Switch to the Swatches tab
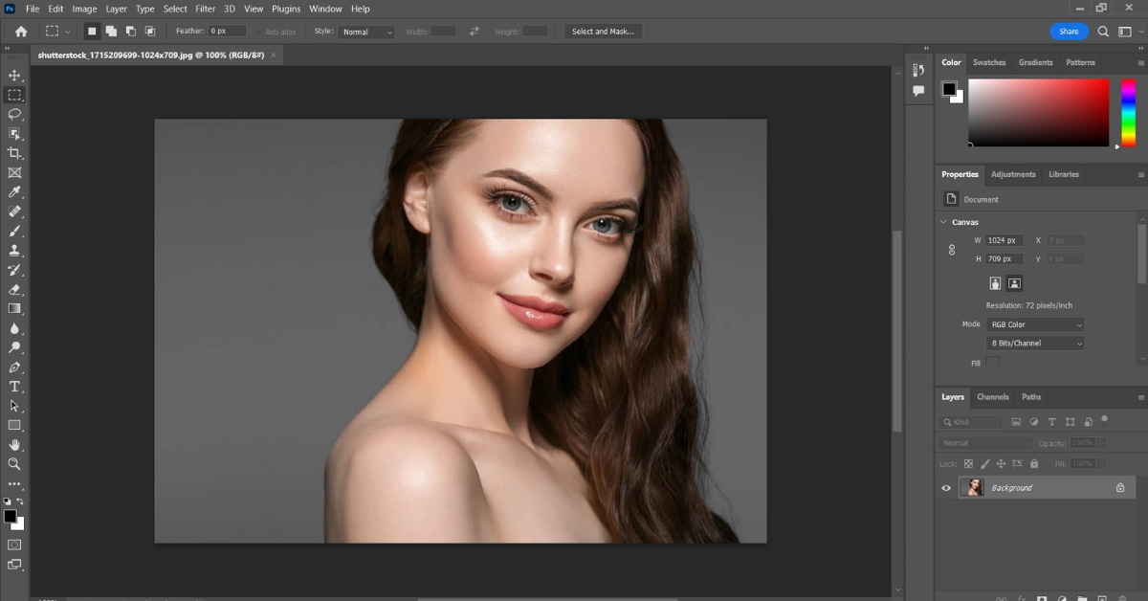Screen dimensions: 1148x601 coord(989,62)
